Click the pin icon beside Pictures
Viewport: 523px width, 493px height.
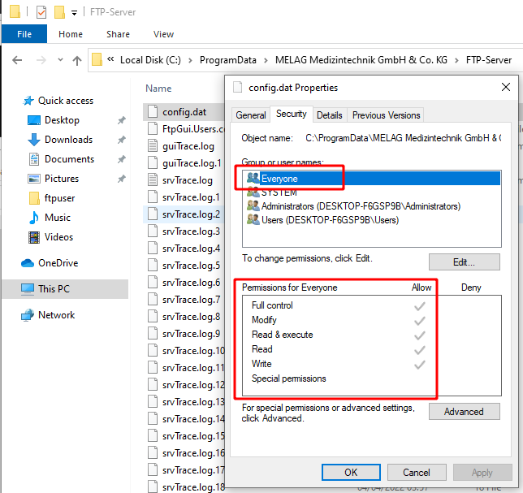(x=122, y=179)
